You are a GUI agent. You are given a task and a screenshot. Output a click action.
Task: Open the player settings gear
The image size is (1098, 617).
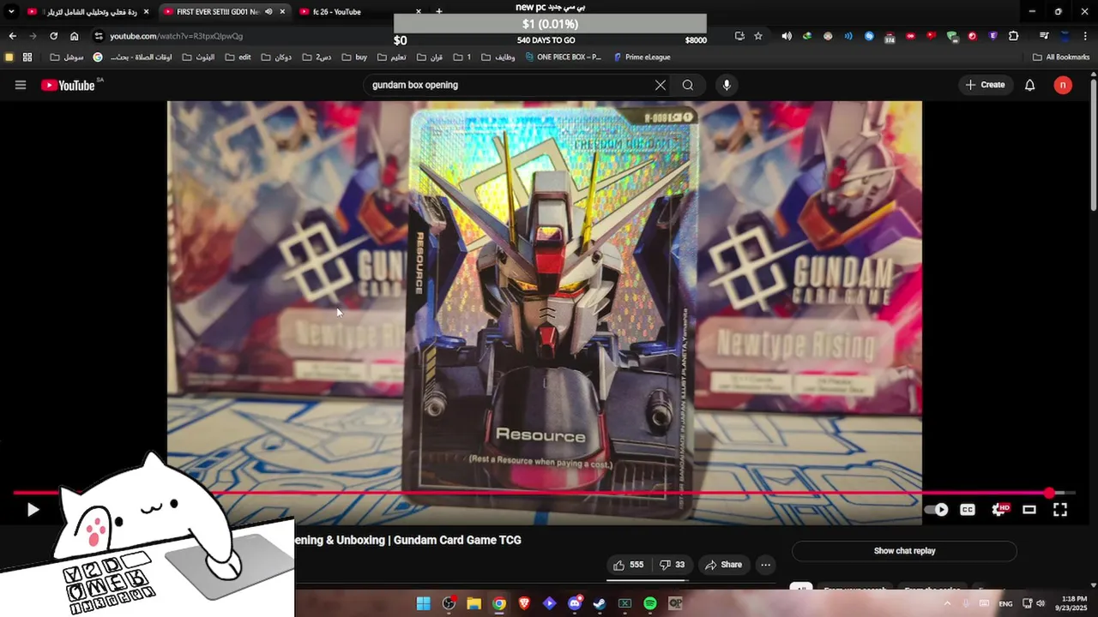coord(999,510)
